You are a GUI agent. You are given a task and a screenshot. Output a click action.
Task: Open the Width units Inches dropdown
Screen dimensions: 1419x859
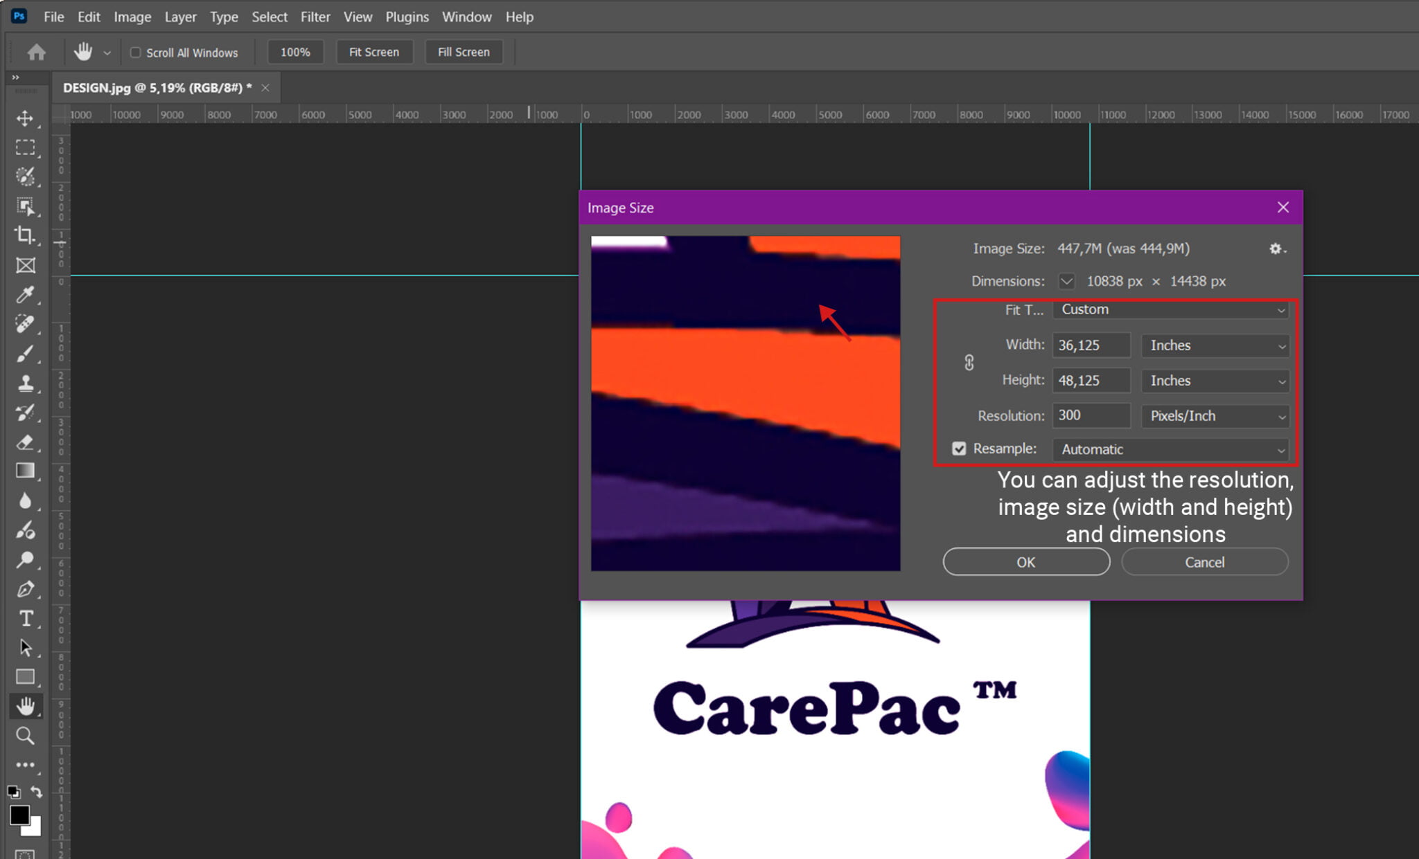point(1215,345)
